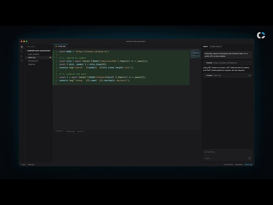The image size is (273, 205).
Task: Click the console.log search line
Action: tap(96, 67)
